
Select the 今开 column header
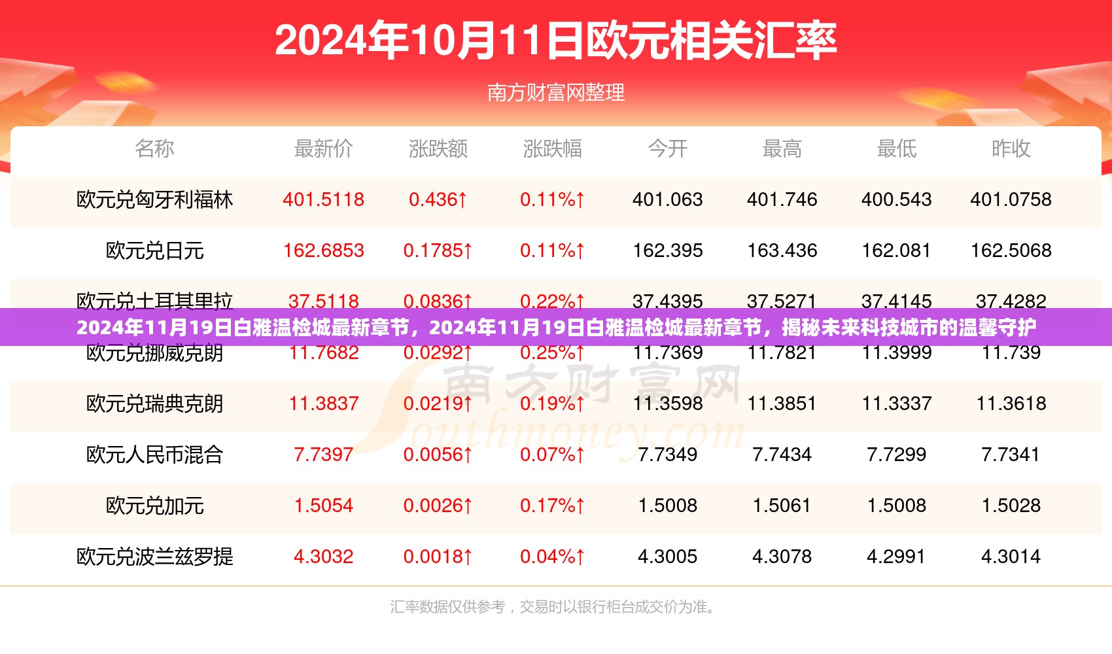(667, 148)
